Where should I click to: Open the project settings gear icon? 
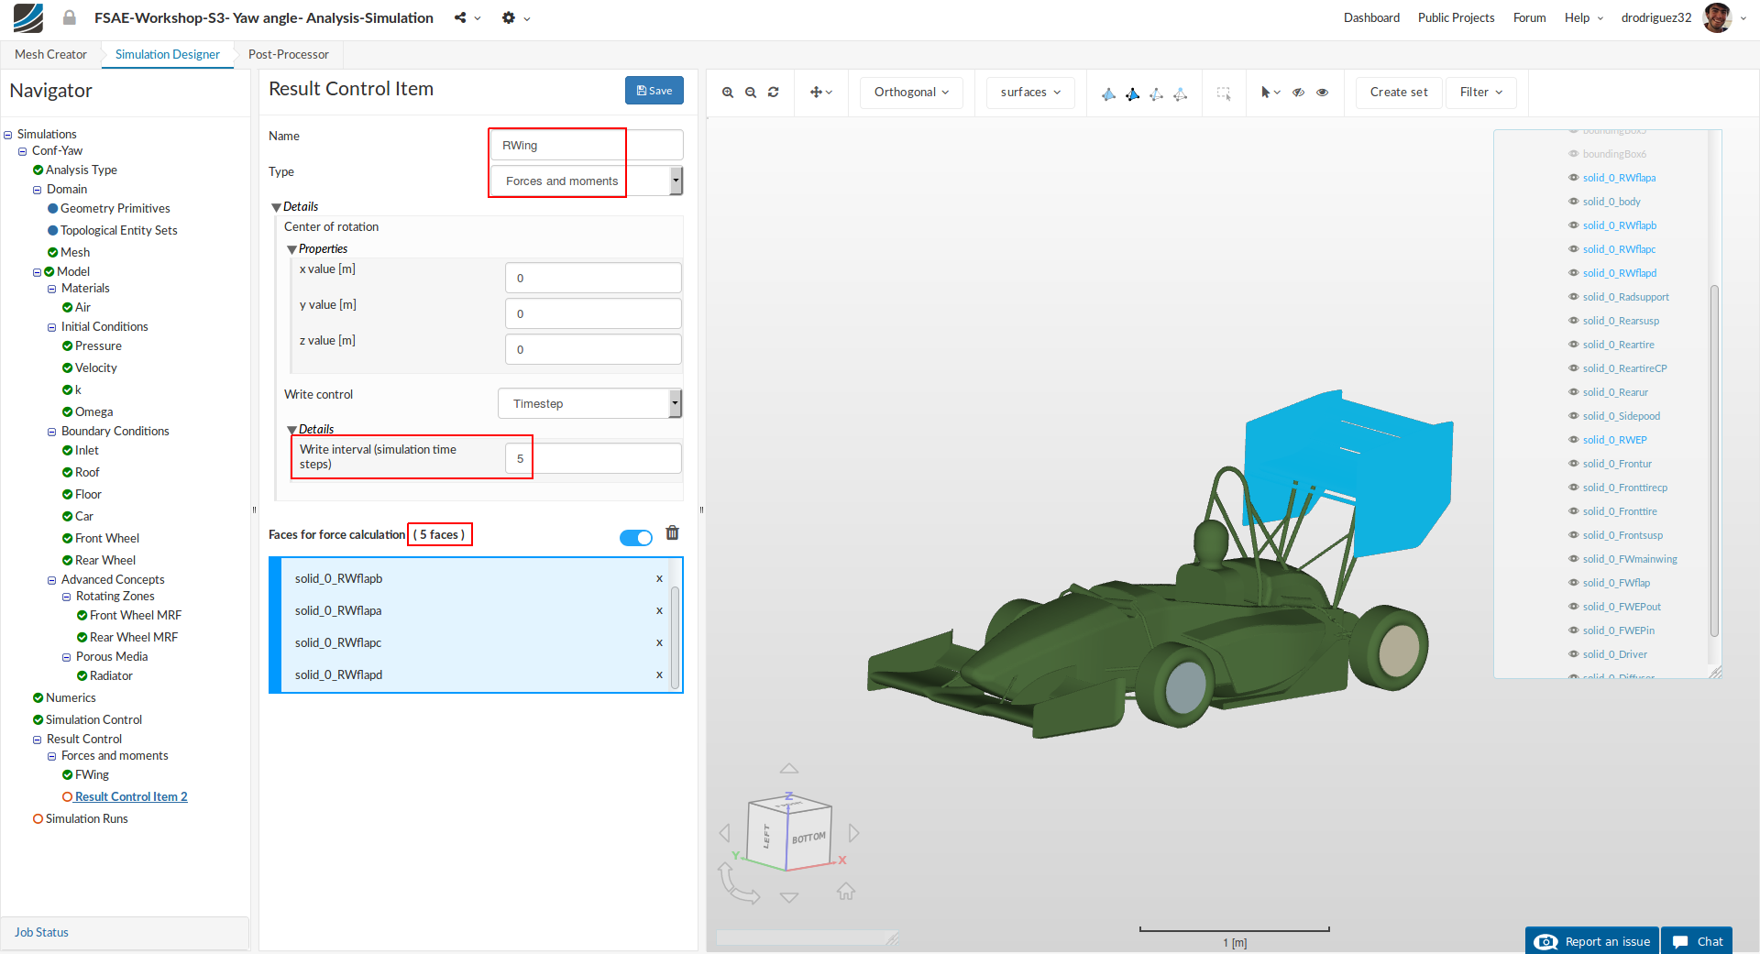click(509, 18)
